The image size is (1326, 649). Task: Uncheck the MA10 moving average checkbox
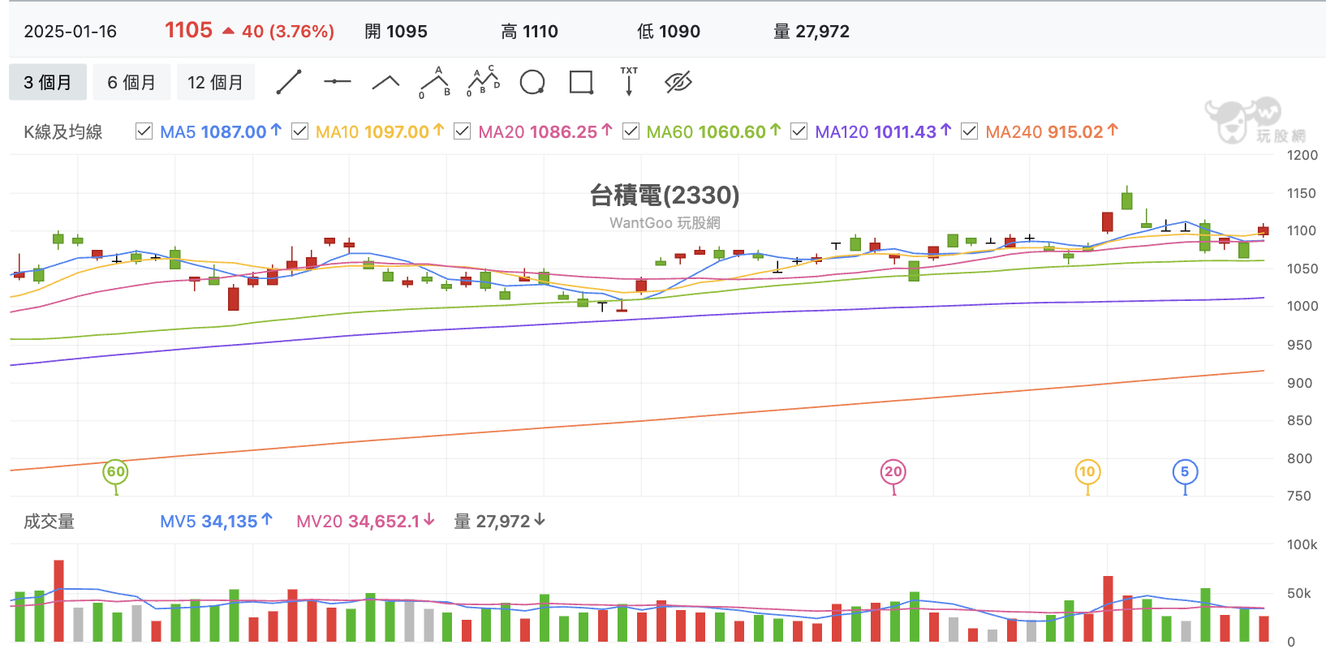[x=299, y=131]
